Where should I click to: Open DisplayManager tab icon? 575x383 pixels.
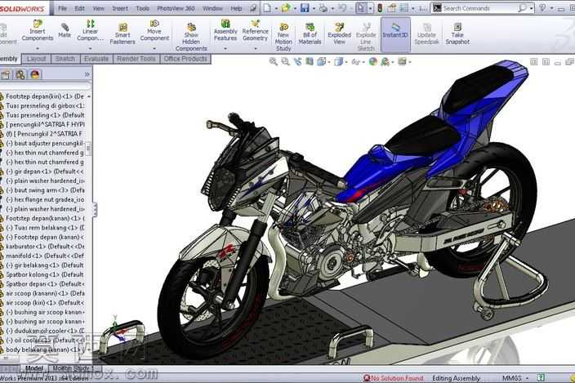(x=35, y=75)
